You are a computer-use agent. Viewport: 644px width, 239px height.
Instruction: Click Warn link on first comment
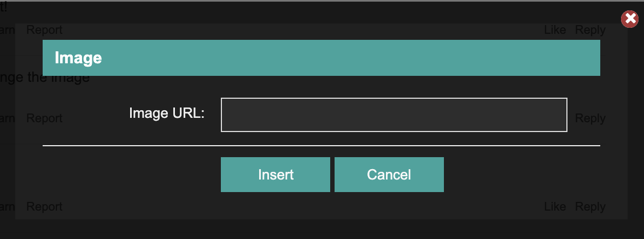pyautogui.click(x=8, y=30)
